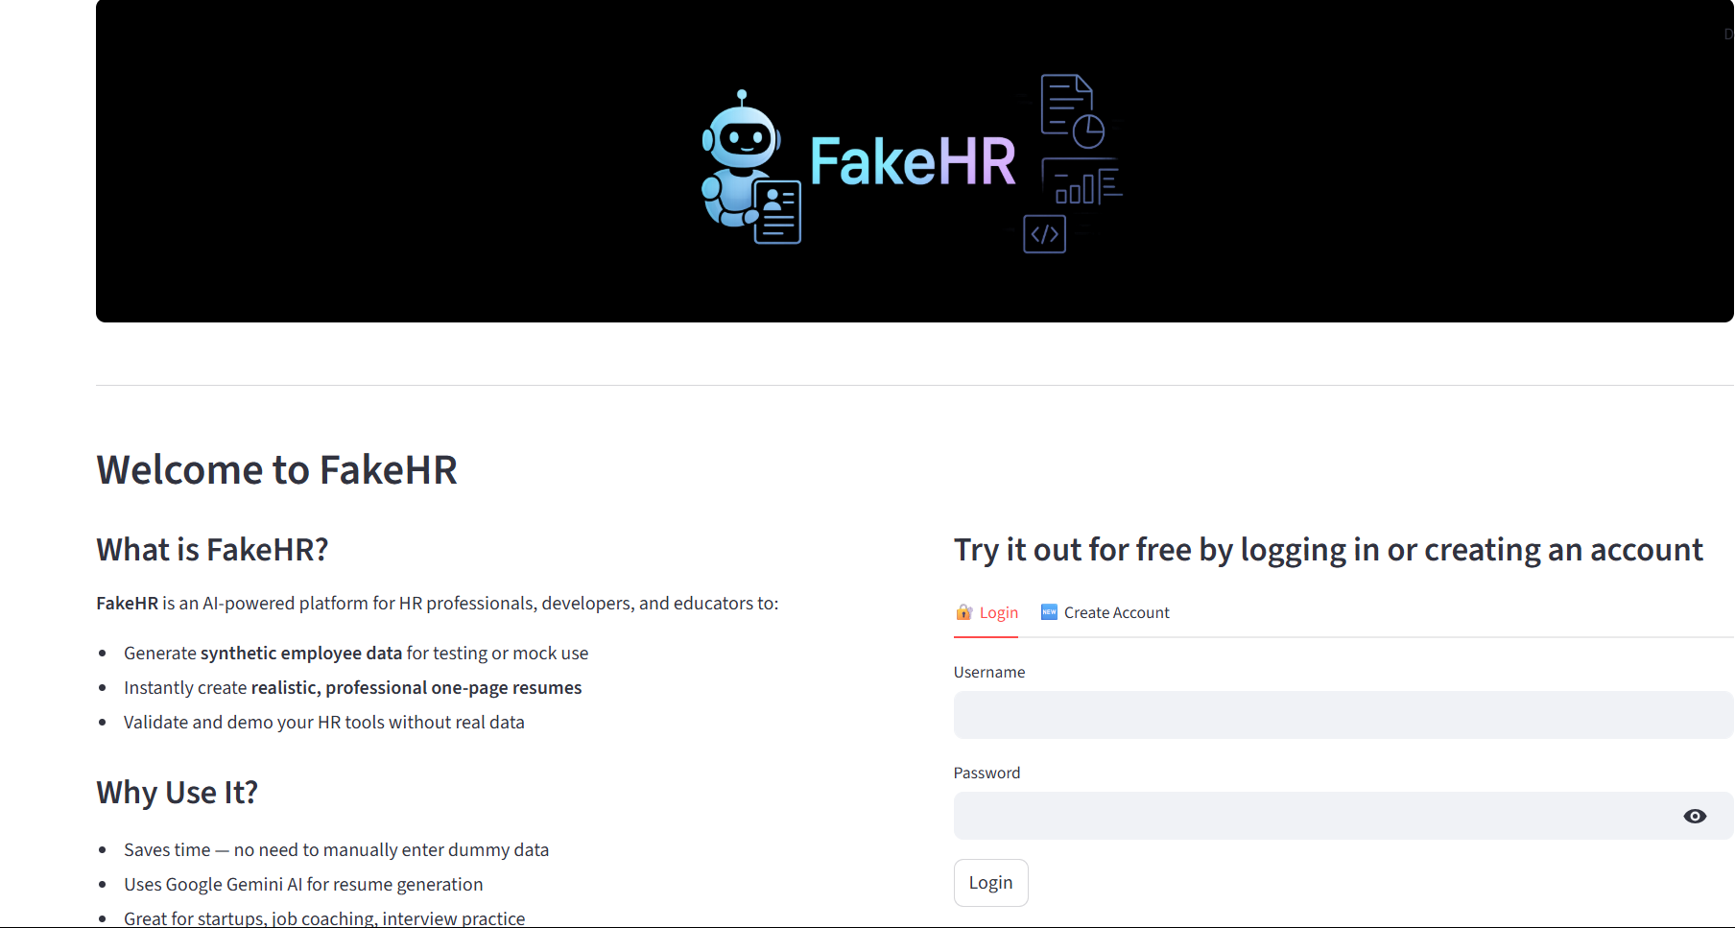The image size is (1735, 928).
Task: Click 'Uses Google Gemini AI' bullet
Action: [303, 885]
